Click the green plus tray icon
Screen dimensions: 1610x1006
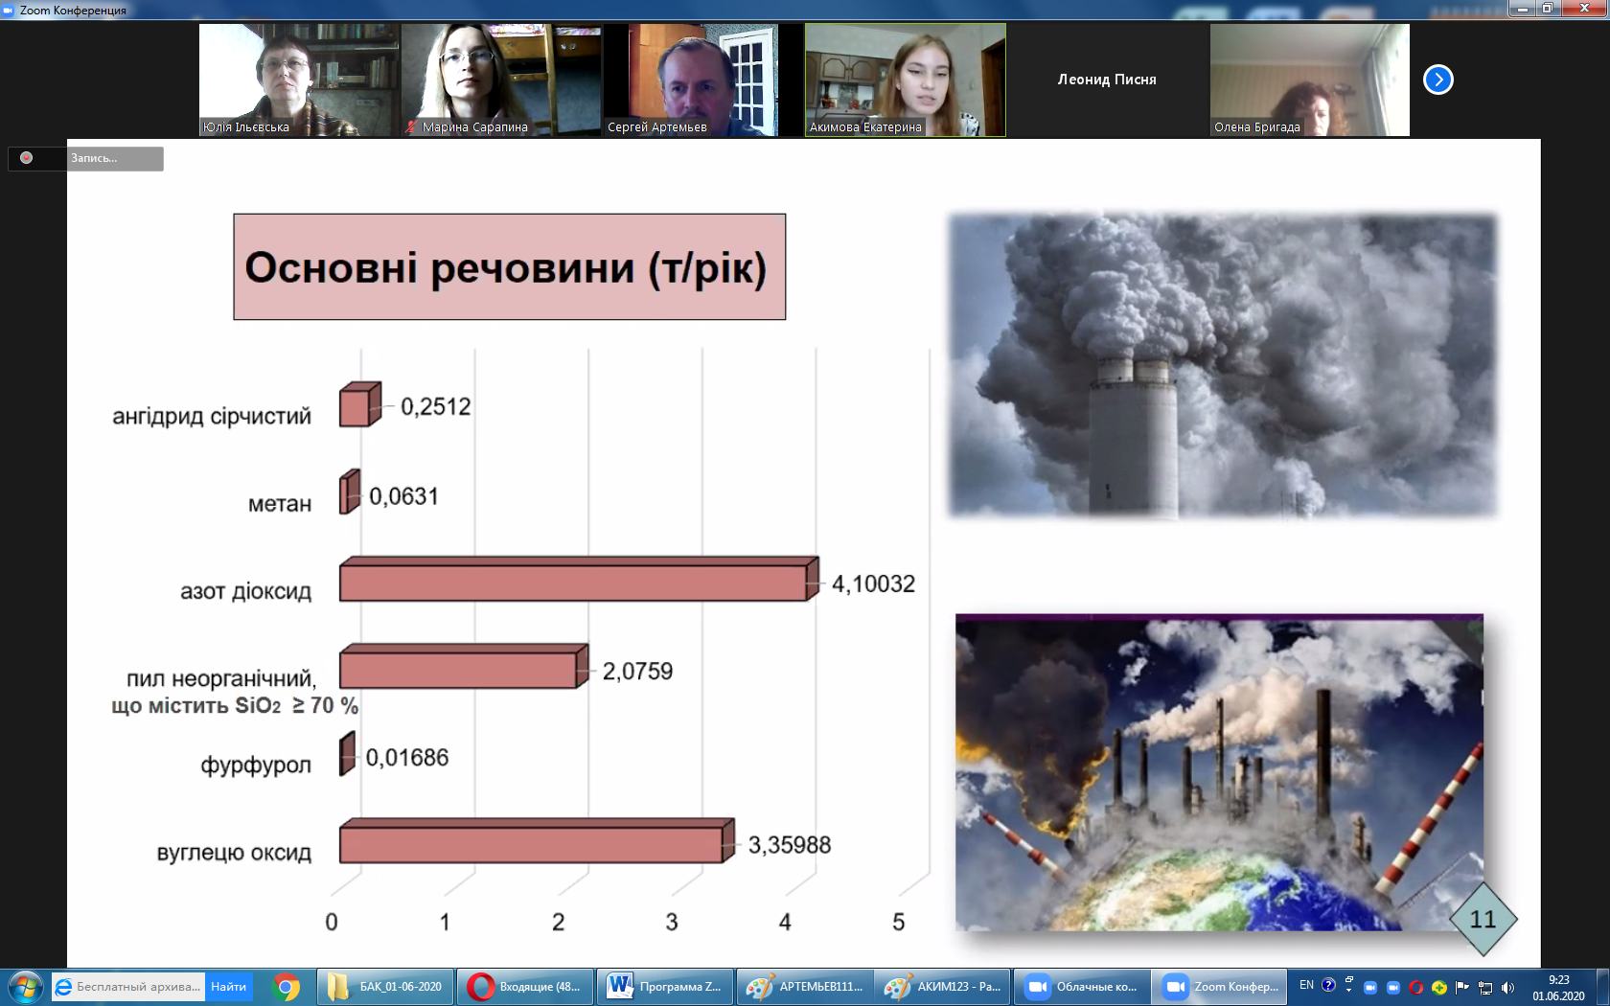(1439, 987)
